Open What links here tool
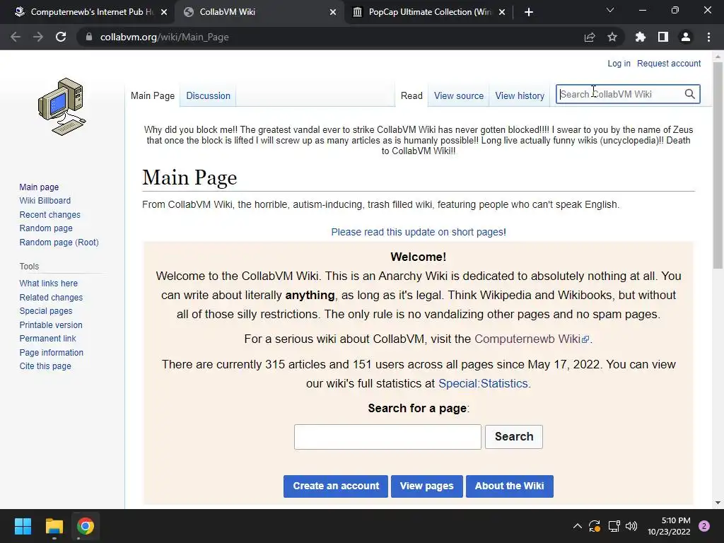Screen dimensions: 724x543 49,283
